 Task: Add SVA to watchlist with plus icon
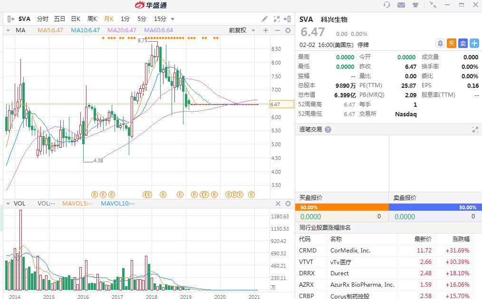pos(474,43)
